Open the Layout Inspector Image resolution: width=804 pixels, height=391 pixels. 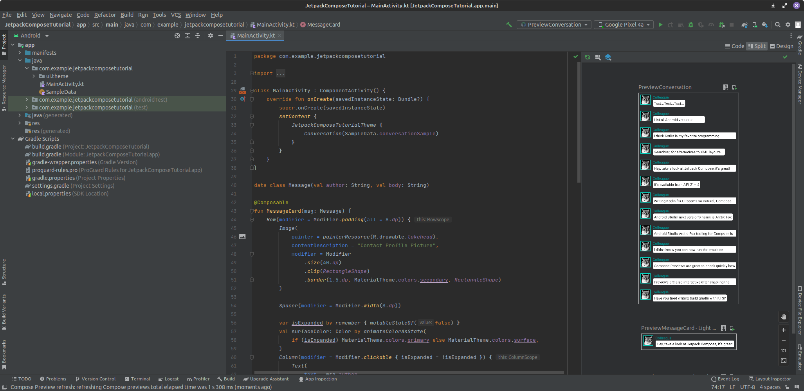pos(770,379)
